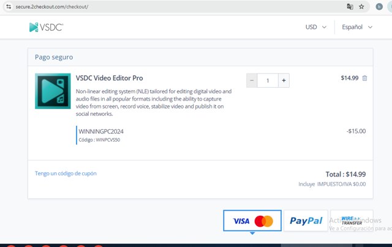Click the quantity input field showing 1
Screen dimensions: 392x247
coord(268,80)
